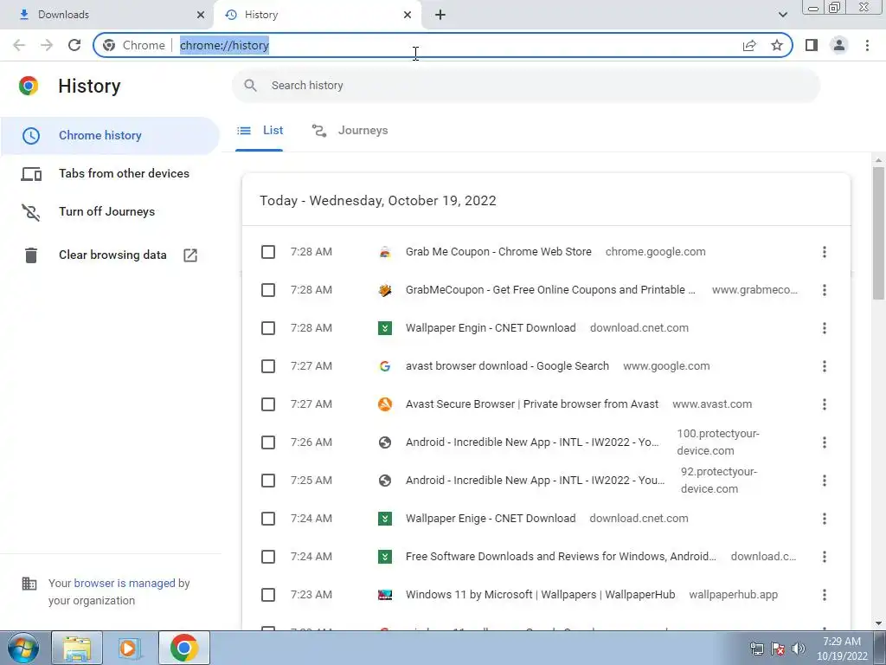Screen dimensions: 886x665
Task: Click the search magnifier icon in history
Action: pyautogui.click(x=250, y=86)
